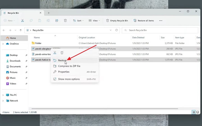Open recent locations dropdown arrow
Image resolution: width=202 pixels, height=126 pixels.
point(15,30)
